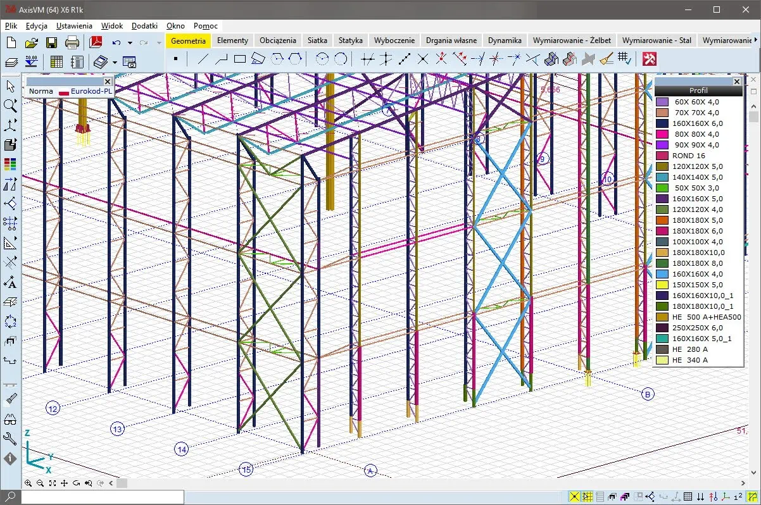The height and width of the screenshot is (505, 761).
Task: Expand the undo history dropdown arrow
Action: click(130, 44)
